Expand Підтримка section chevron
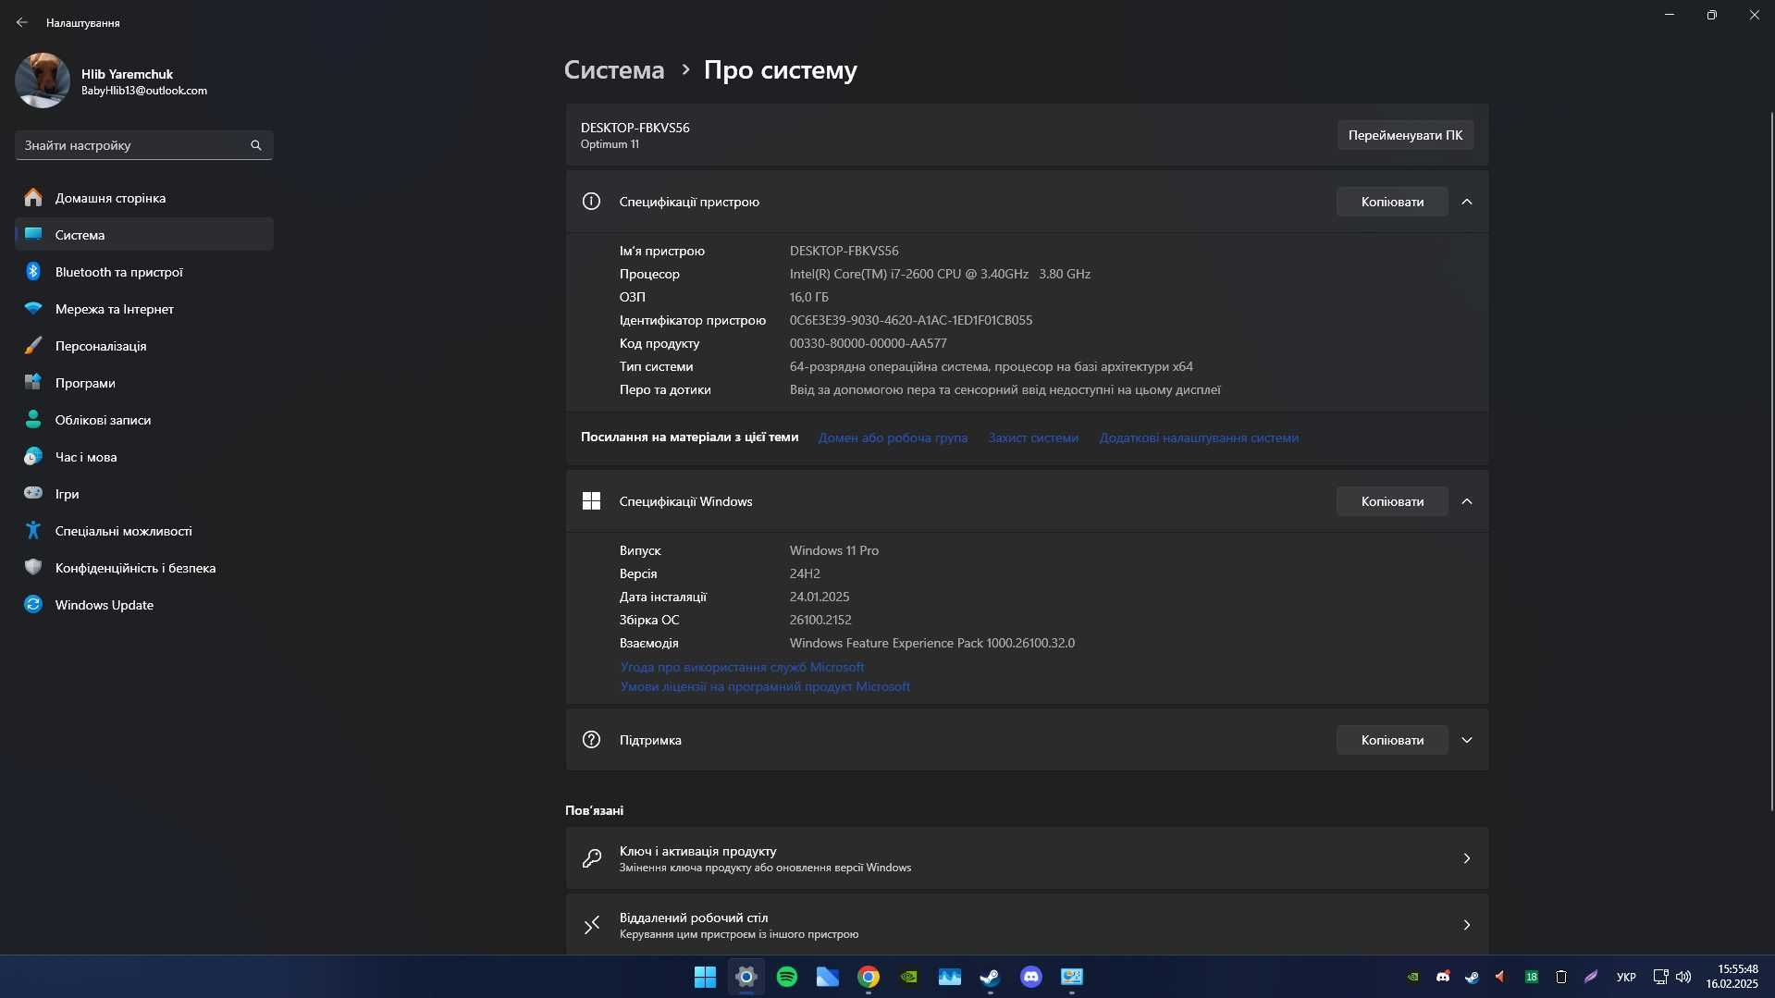This screenshot has width=1775, height=998. (x=1467, y=740)
